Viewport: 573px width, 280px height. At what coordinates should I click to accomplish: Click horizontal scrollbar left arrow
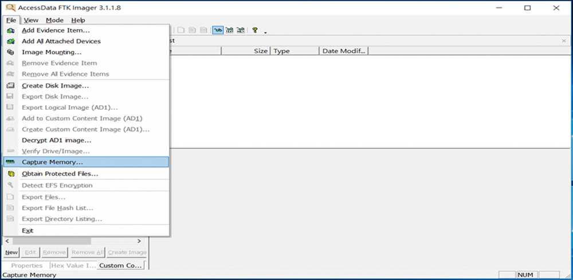click(7, 241)
